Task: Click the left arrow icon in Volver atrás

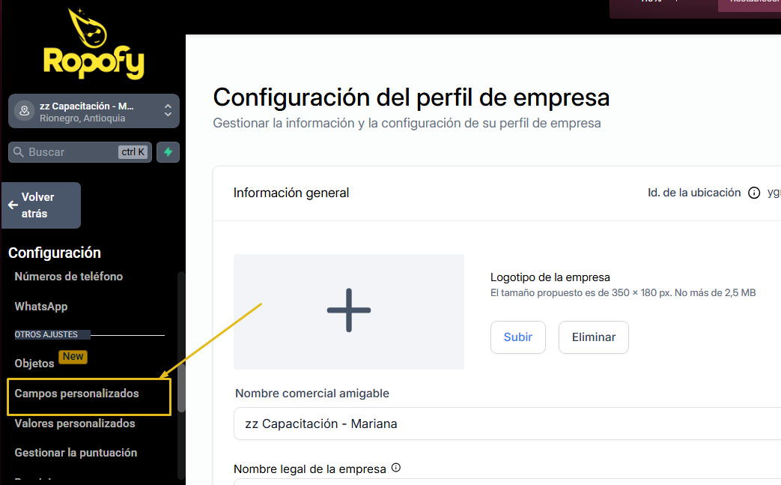Action: coord(13,205)
